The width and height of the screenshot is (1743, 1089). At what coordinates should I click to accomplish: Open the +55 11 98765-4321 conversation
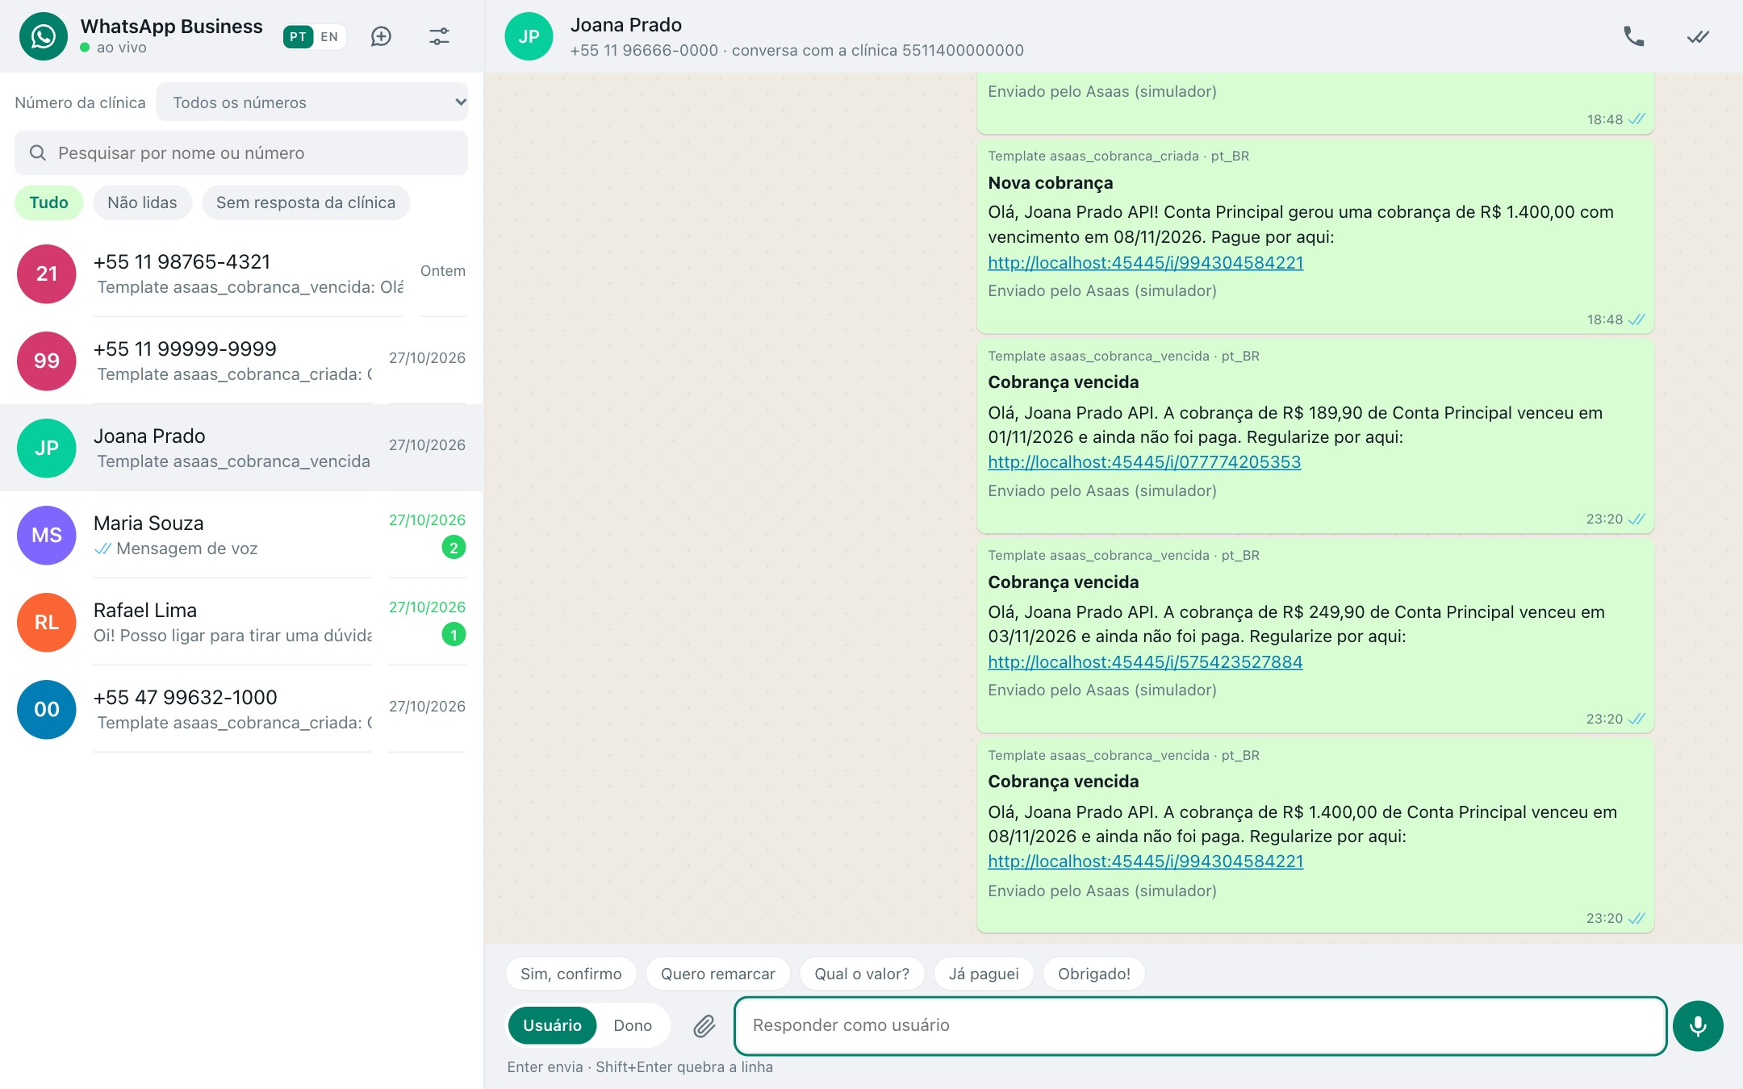click(241, 273)
